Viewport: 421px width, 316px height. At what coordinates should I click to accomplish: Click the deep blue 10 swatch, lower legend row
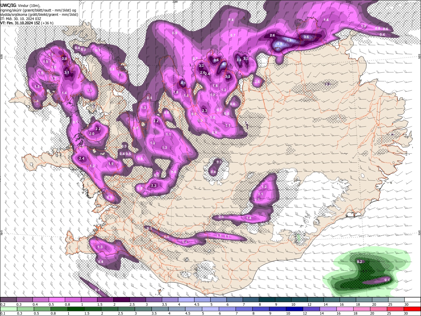[x=294, y=309]
